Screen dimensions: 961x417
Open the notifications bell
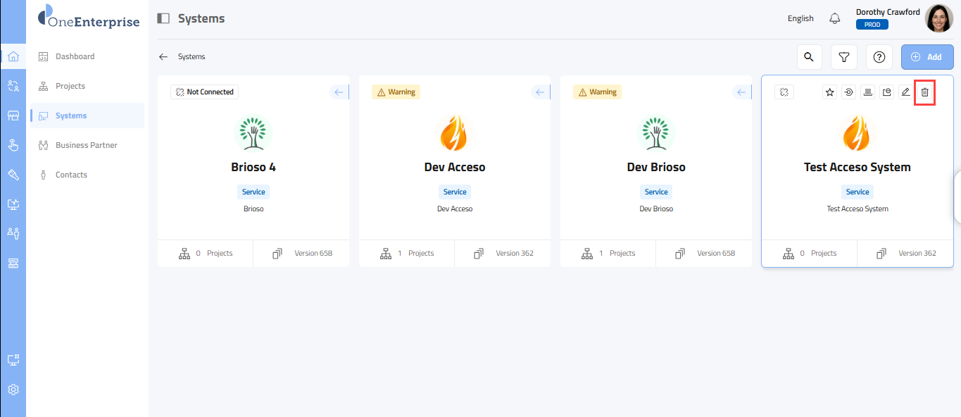835,18
